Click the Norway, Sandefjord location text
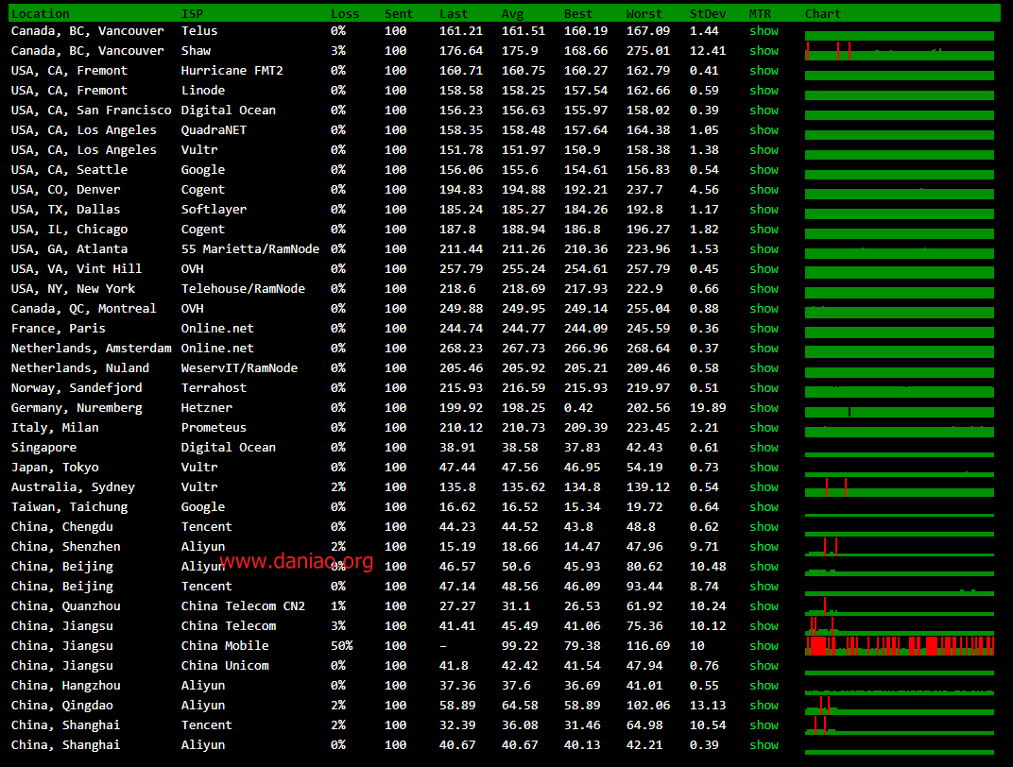Viewport: 1013px width, 767px height. coord(77,388)
